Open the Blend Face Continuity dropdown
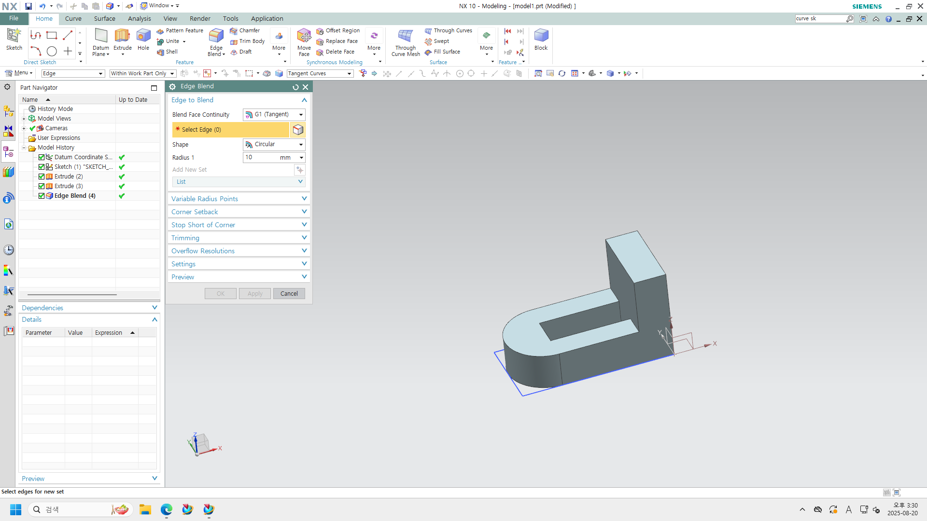The width and height of the screenshot is (927, 521). 274,115
